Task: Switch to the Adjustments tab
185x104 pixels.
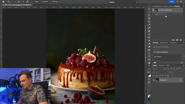Action: coord(164,43)
